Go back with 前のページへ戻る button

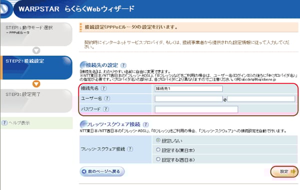click(x=102, y=171)
